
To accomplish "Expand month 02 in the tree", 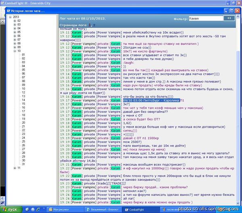I will (x=15, y=21).
